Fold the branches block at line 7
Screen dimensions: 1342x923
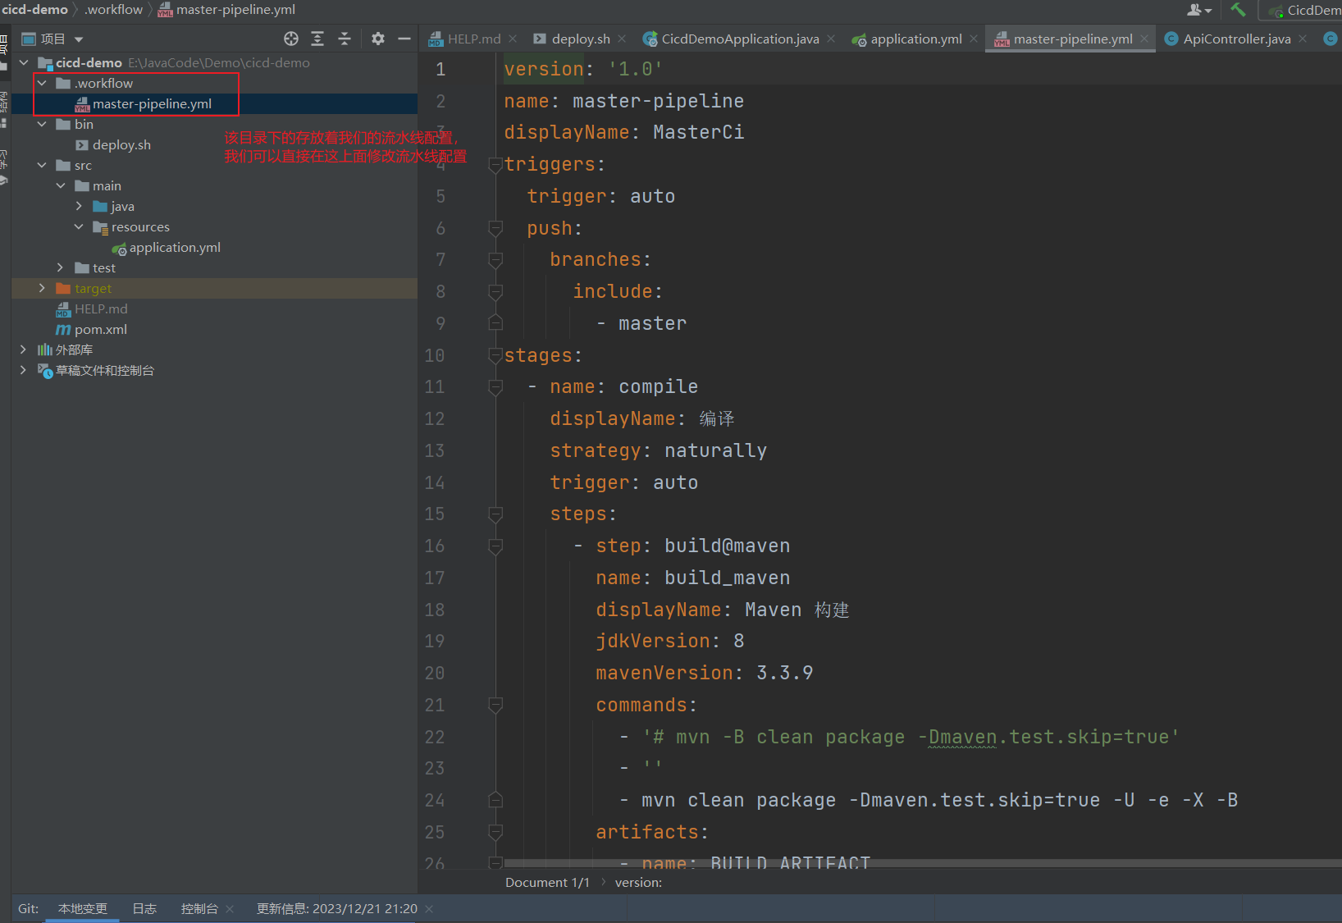(495, 260)
